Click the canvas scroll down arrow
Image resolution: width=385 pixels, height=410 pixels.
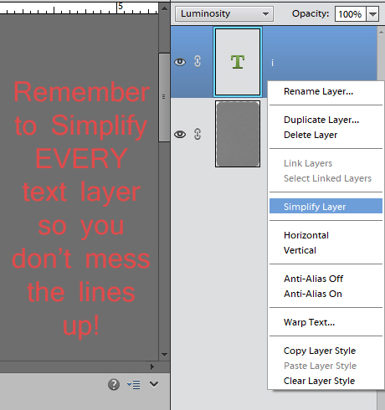[x=164, y=355]
